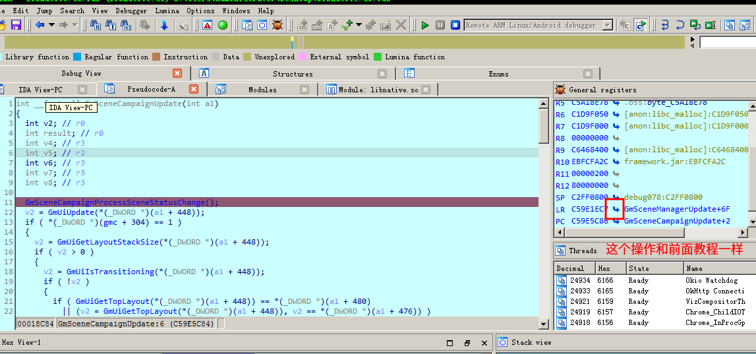This screenshot has width=756, height=354.
Task: Click the convert to CODE icon
Action: pyautogui.click(x=302, y=25)
